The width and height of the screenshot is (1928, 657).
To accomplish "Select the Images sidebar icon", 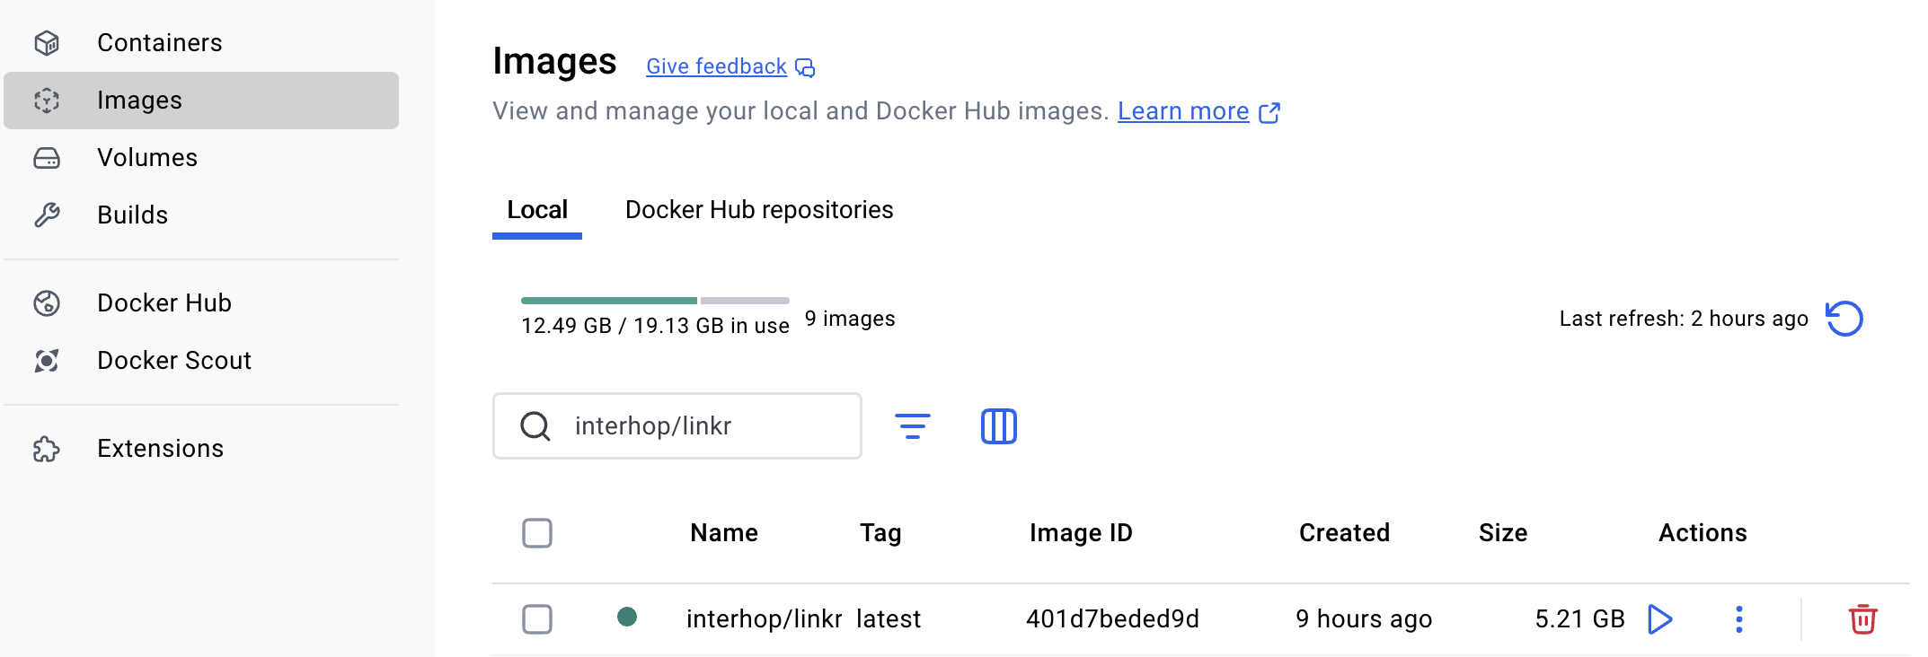I will (47, 101).
